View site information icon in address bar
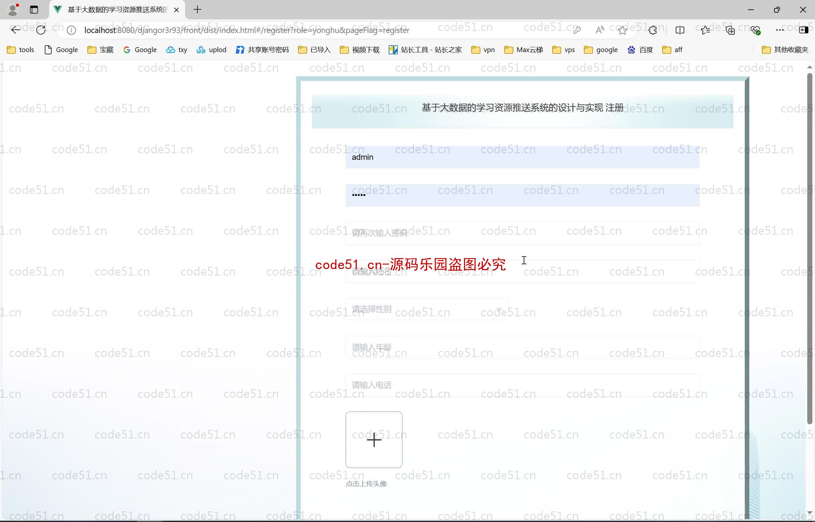Viewport: 815px width, 522px height. click(71, 30)
